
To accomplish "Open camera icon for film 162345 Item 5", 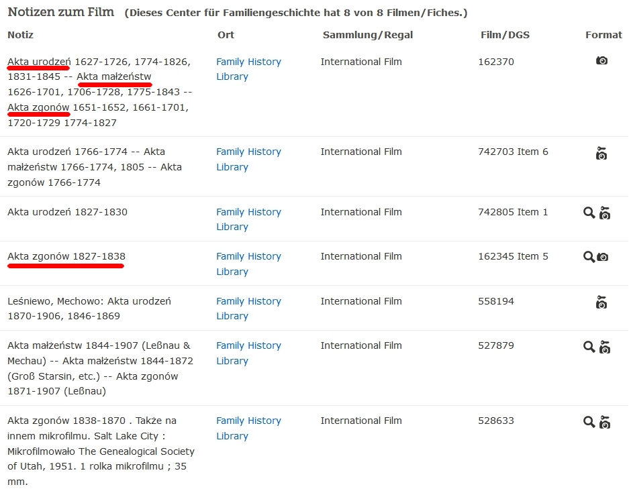I will (x=603, y=257).
